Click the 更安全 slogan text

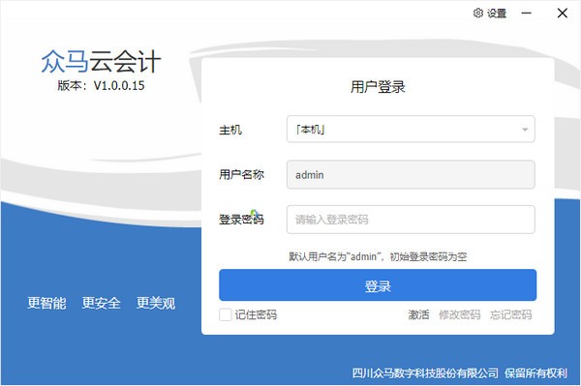point(101,303)
